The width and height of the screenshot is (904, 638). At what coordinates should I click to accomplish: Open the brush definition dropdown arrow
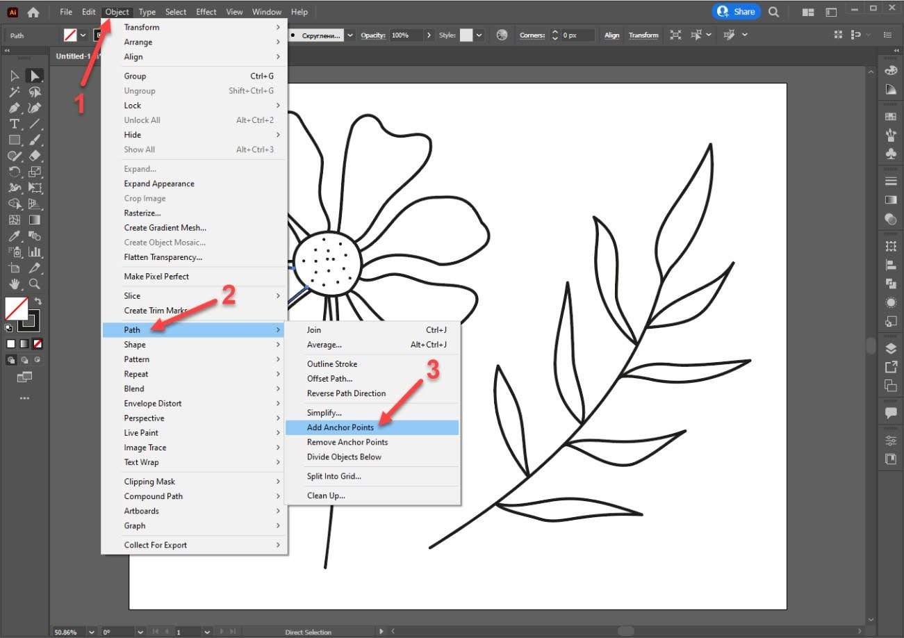(x=350, y=35)
